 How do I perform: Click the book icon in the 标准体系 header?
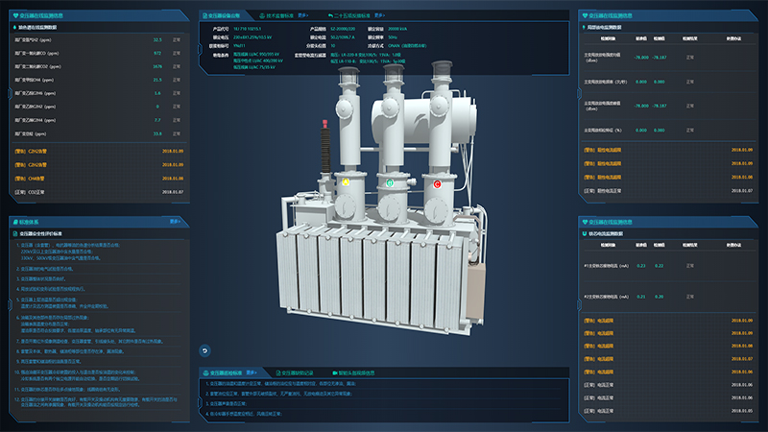(15, 222)
